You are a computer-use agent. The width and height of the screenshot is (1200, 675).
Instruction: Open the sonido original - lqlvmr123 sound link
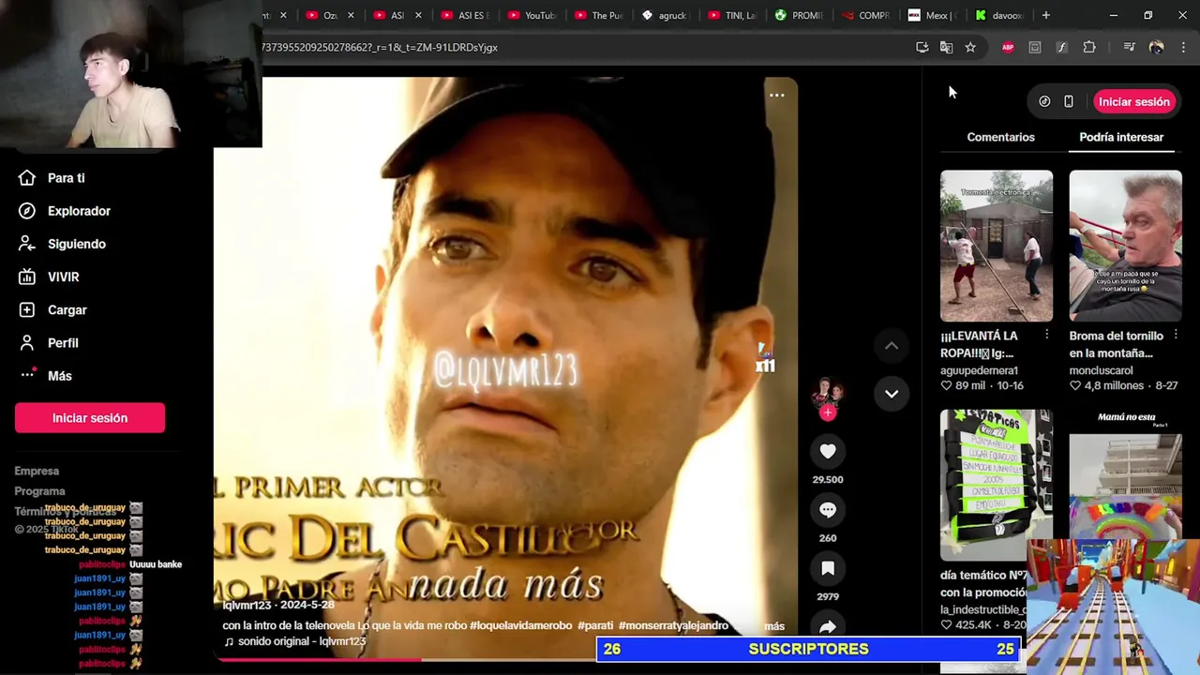pyautogui.click(x=294, y=642)
